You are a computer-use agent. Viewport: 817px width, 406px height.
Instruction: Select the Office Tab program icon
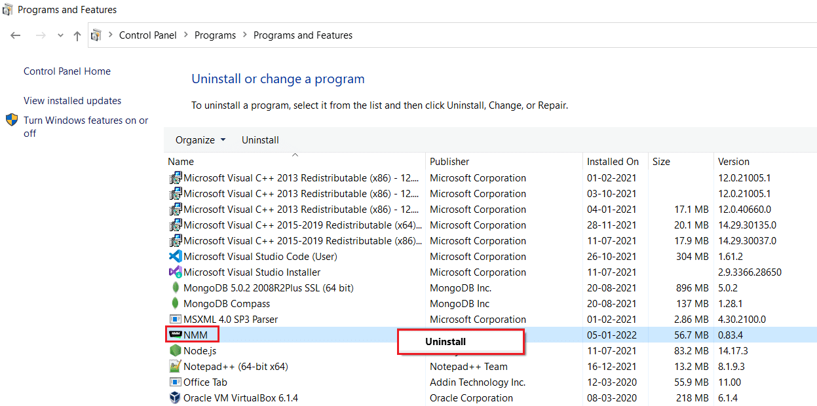tap(175, 382)
